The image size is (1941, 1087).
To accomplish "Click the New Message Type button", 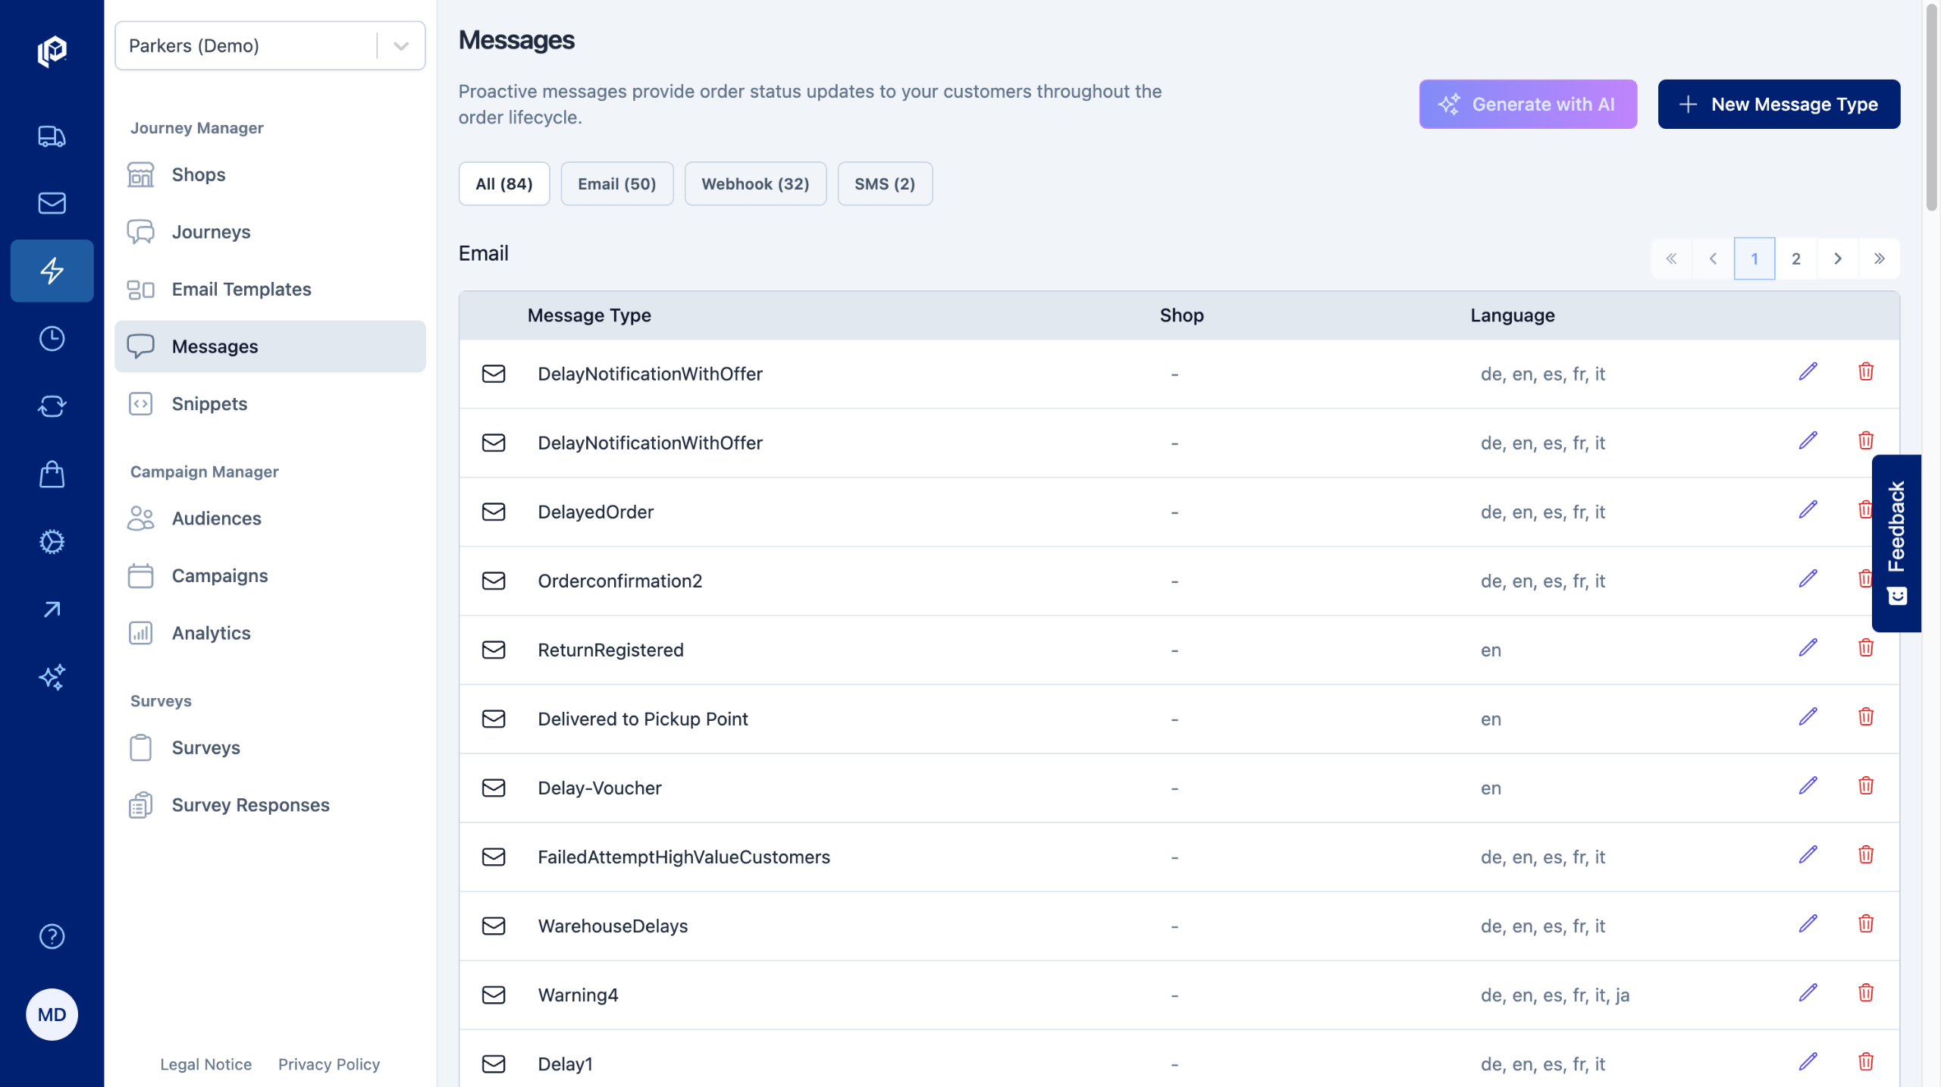I will point(1779,104).
